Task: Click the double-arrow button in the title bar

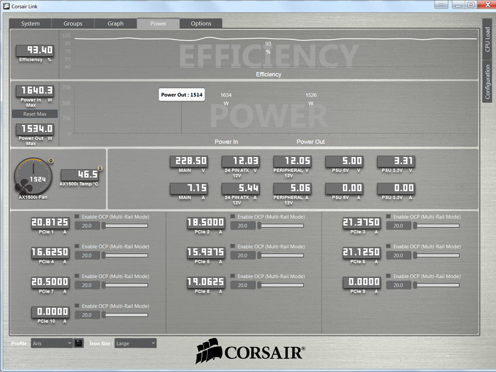Action: pyautogui.click(x=441, y=5)
